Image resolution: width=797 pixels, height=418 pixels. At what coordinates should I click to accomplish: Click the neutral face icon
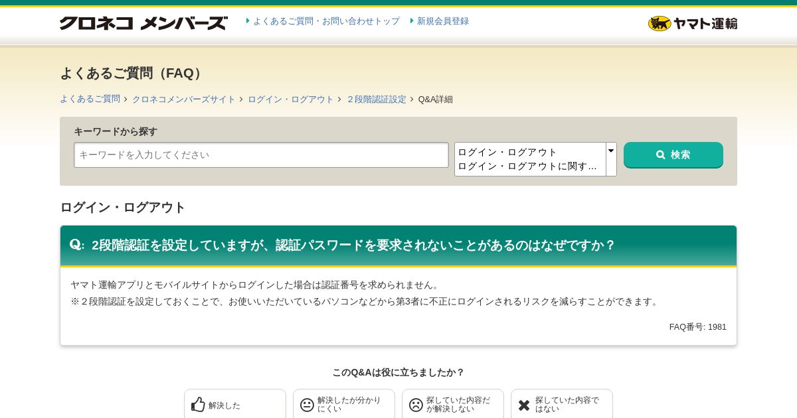pyautogui.click(x=307, y=405)
